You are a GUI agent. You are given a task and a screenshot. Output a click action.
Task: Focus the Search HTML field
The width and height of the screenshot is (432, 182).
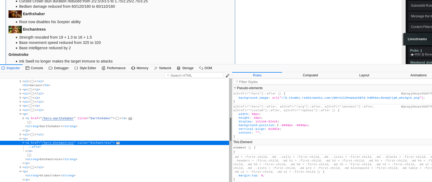194,75
